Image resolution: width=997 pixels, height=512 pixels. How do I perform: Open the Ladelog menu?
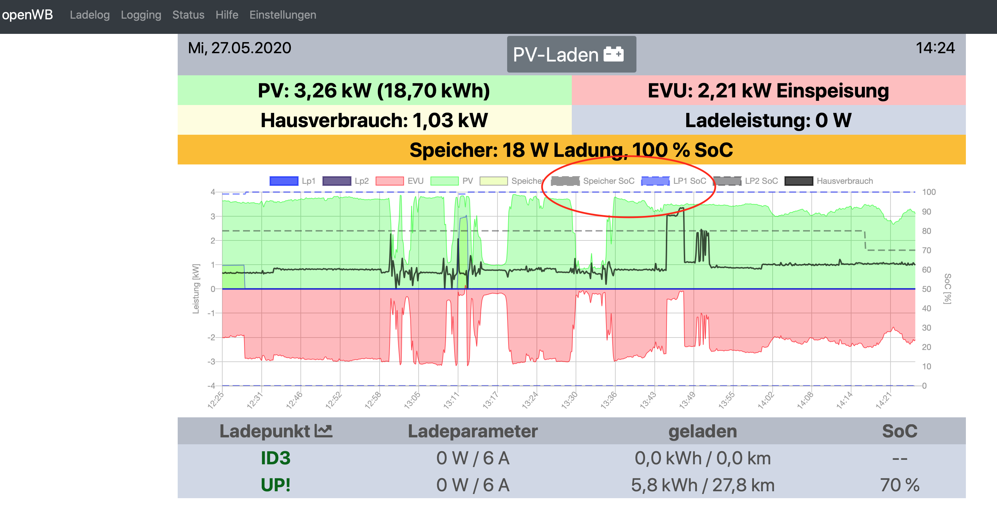(x=90, y=15)
